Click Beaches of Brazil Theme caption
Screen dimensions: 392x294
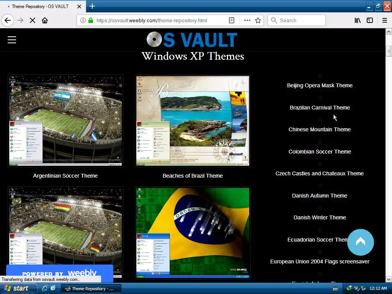pyautogui.click(x=193, y=176)
